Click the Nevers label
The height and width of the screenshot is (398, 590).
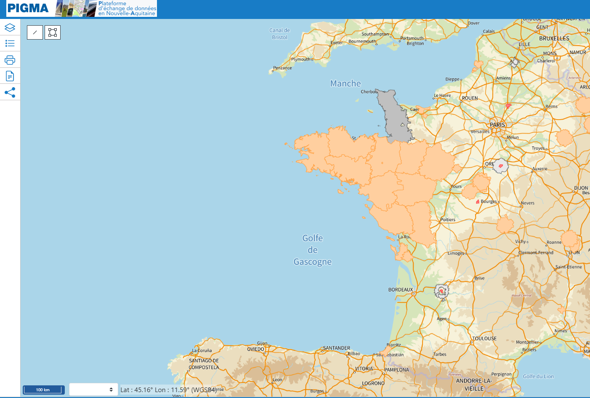click(x=528, y=203)
